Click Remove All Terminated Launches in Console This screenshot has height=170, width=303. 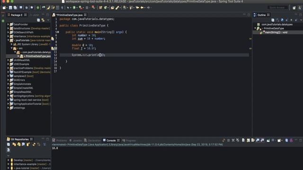238,140
